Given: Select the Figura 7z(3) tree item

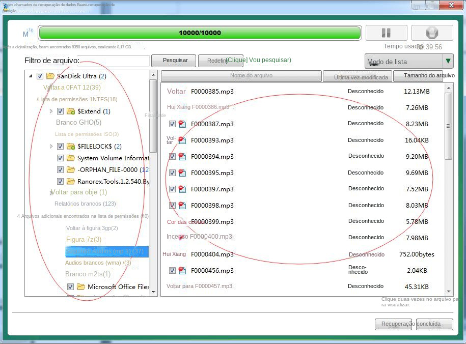Looking at the screenshot, I should coord(84,240).
